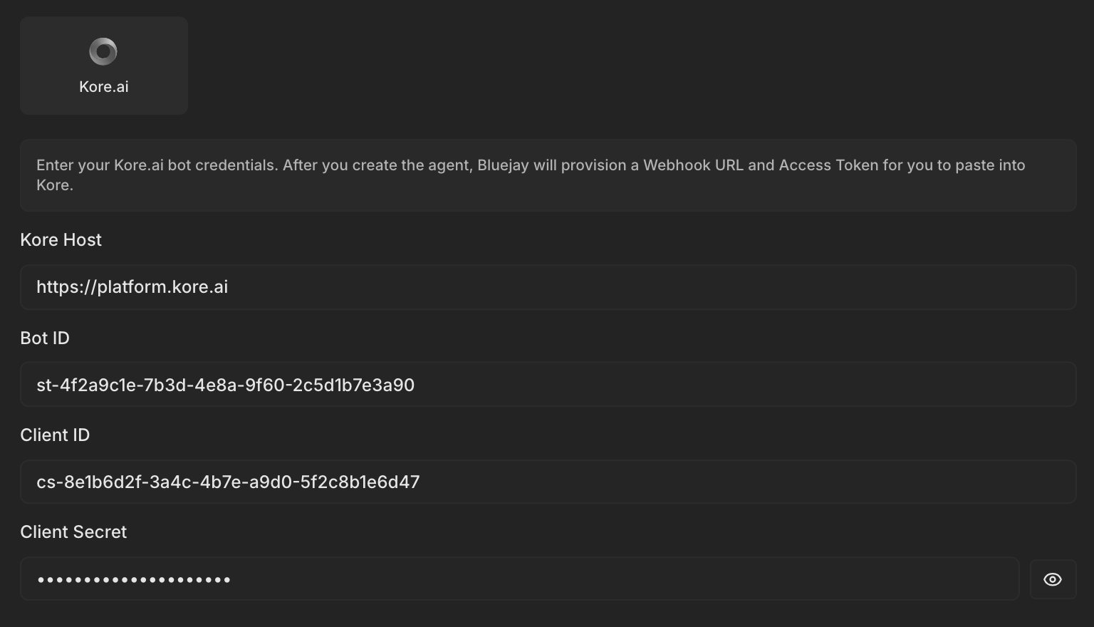
Task: Click the Bot ID label
Action: [45, 338]
